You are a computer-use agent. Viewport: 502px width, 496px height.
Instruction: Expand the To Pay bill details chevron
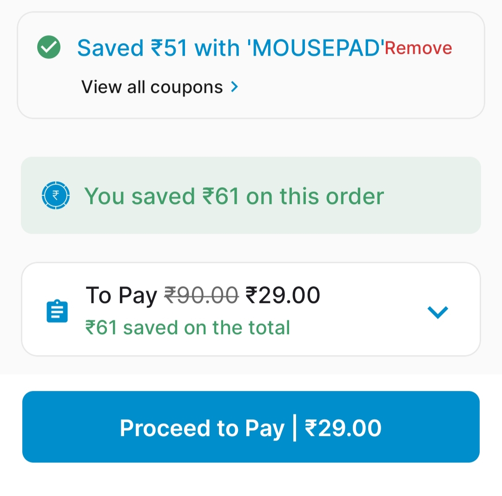pos(437,312)
